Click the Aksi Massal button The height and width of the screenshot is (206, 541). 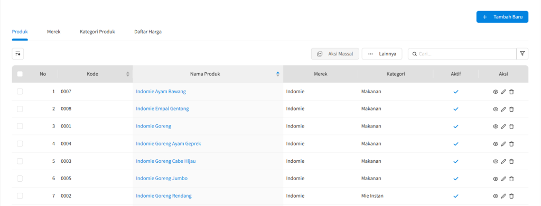tap(335, 54)
